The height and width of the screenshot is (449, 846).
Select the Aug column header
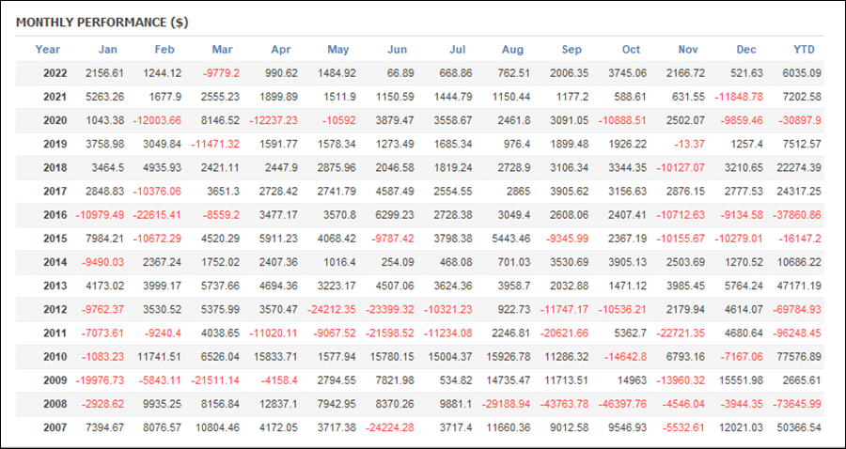(512, 50)
